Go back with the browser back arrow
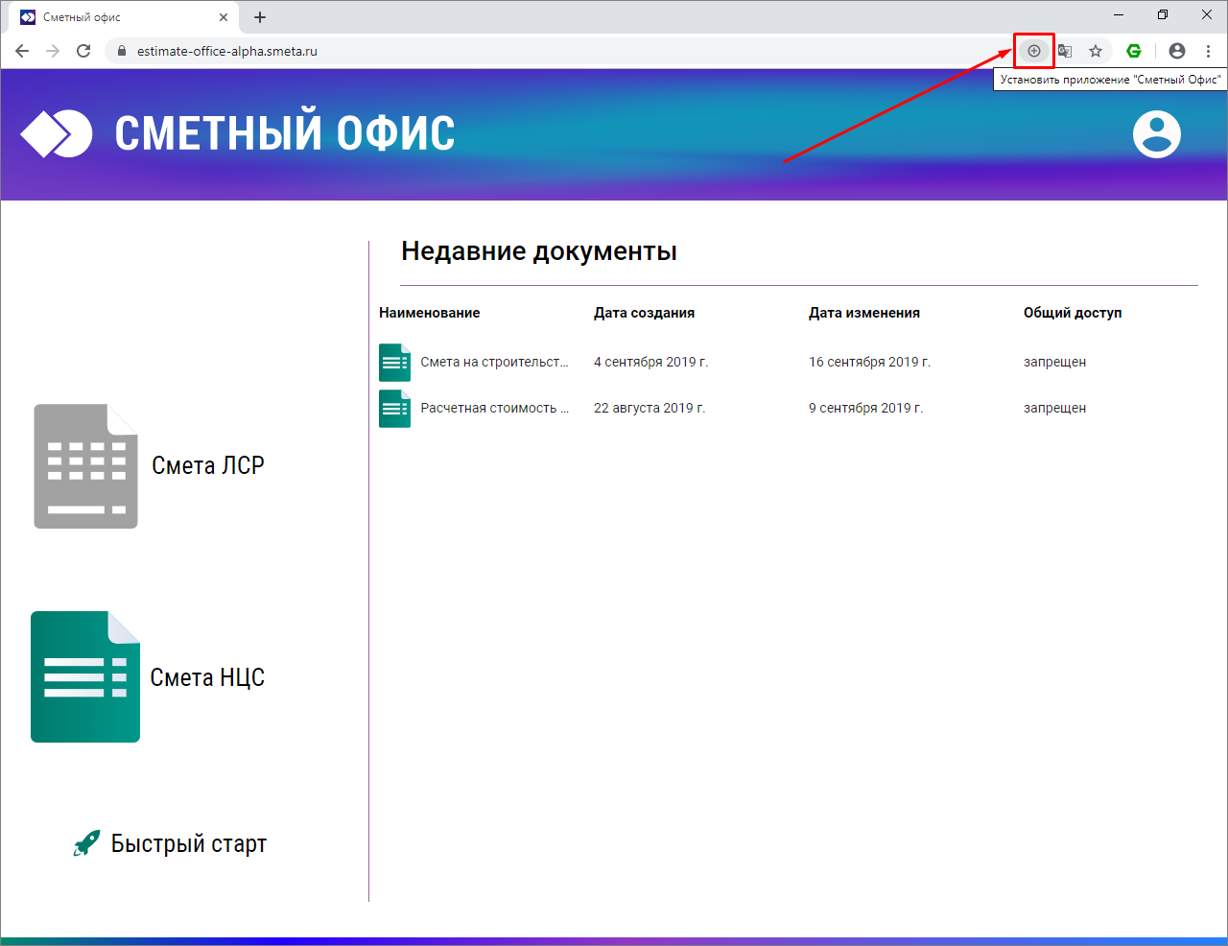Screen dimensions: 1228x946 point(22,51)
